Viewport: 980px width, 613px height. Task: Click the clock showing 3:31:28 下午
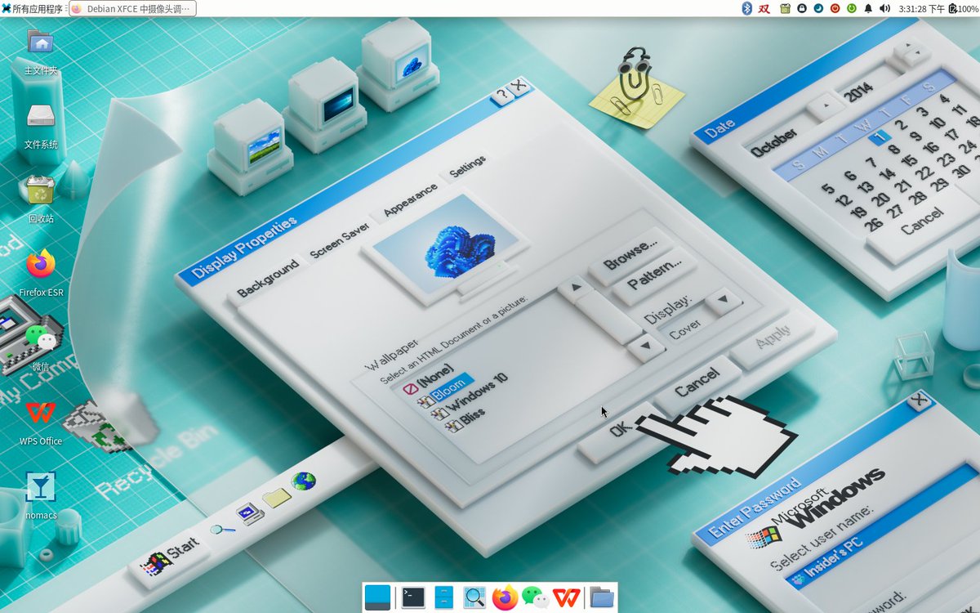coord(921,8)
